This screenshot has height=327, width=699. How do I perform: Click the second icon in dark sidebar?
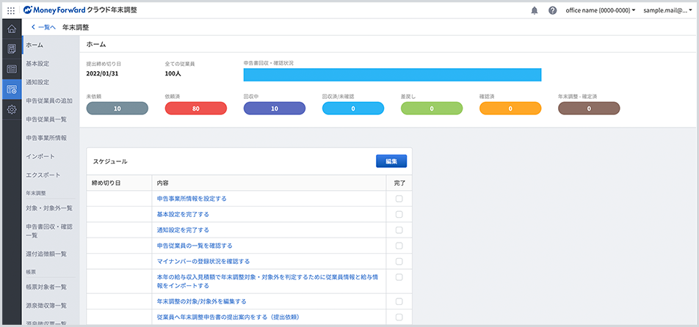[11, 49]
